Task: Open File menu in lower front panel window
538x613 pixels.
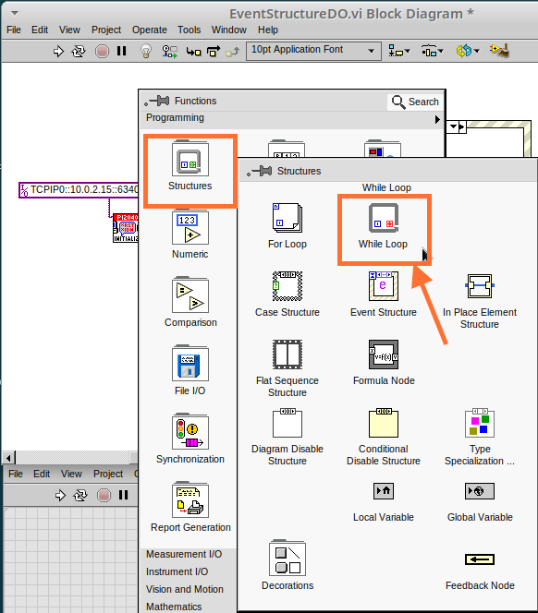Action: pos(16,474)
